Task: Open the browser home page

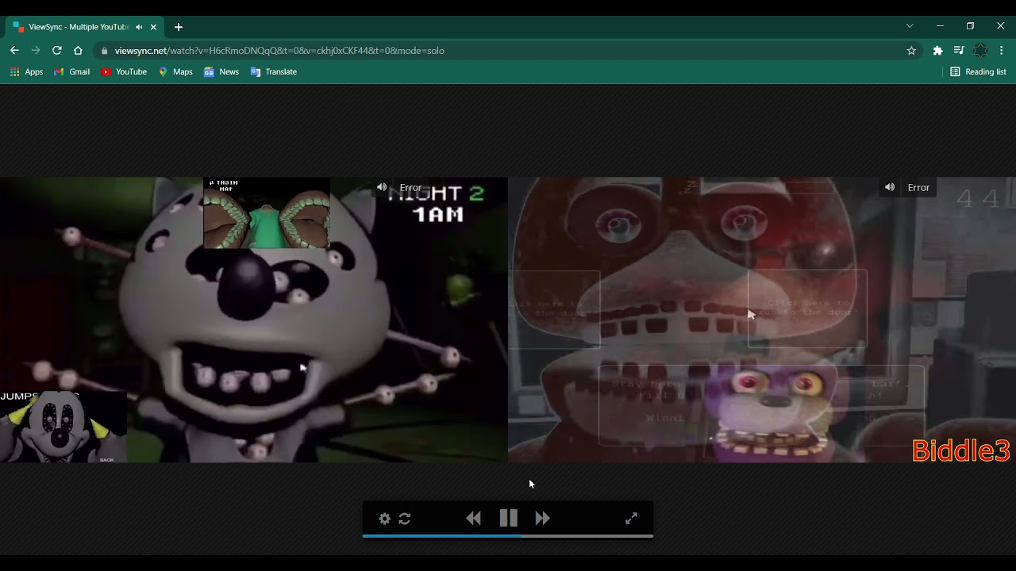Action: [78, 50]
